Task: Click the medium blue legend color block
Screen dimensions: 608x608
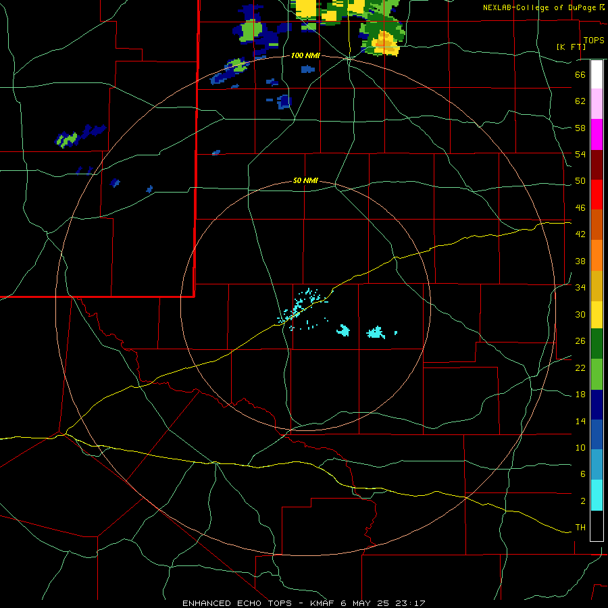Action: coord(597,435)
